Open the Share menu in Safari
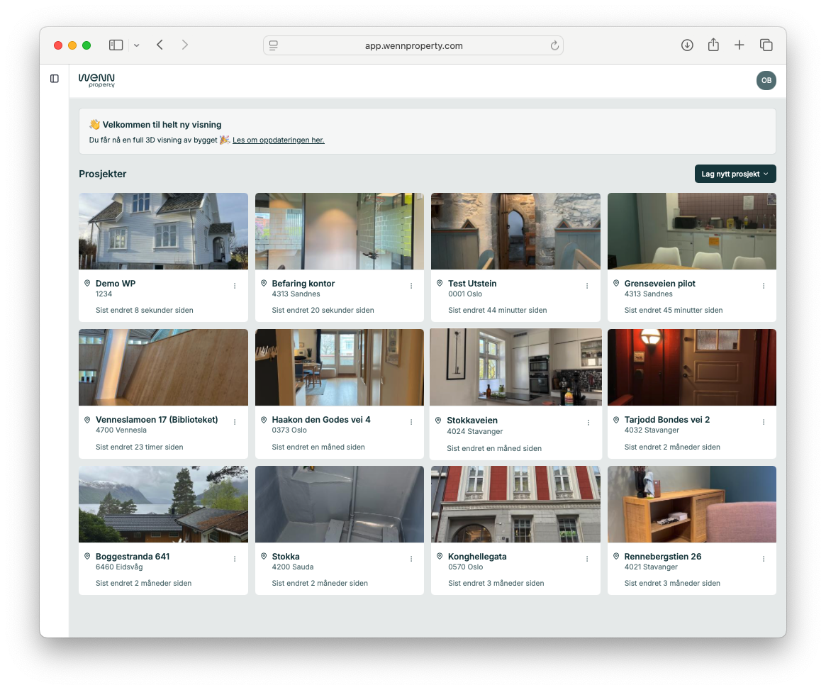Image resolution: width=826 pixels, height=690 pixels. [713, 45]
